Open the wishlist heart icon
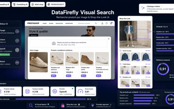The width and height of the screenshot is (174, 109). pos(107,23)
